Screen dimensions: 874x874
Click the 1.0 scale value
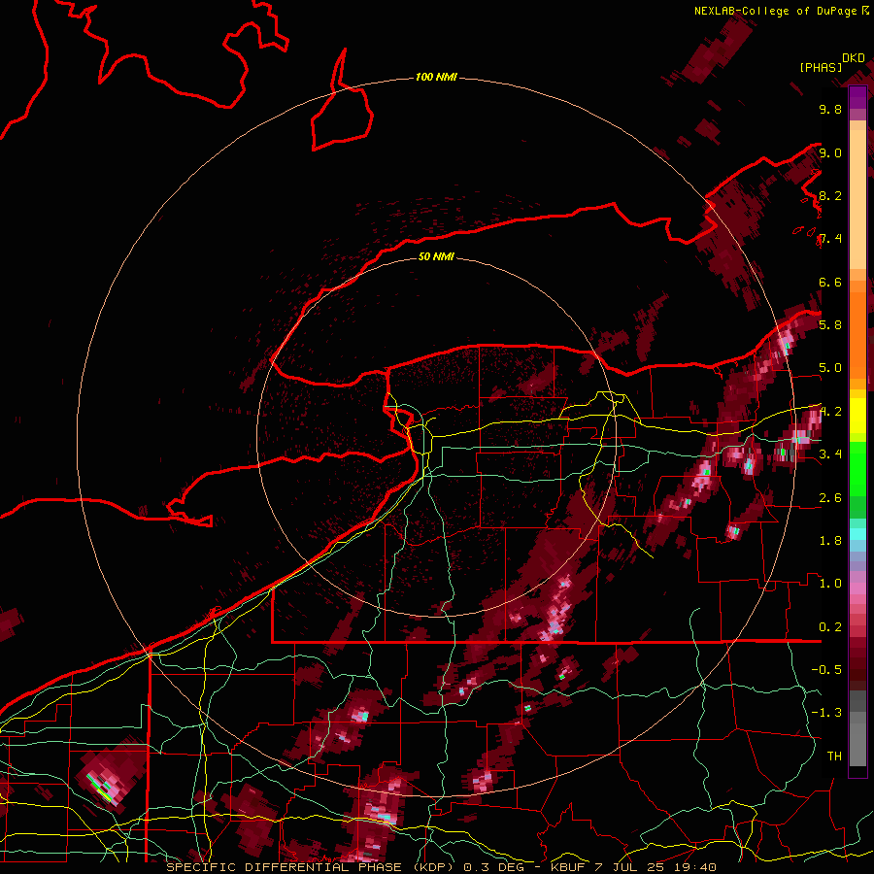830,584
